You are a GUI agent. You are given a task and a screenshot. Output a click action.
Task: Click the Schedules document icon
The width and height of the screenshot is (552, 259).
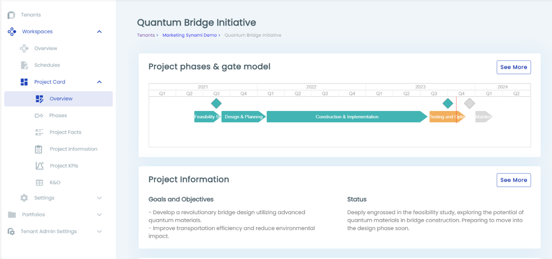pyautogui.click(x=24, y=65)
